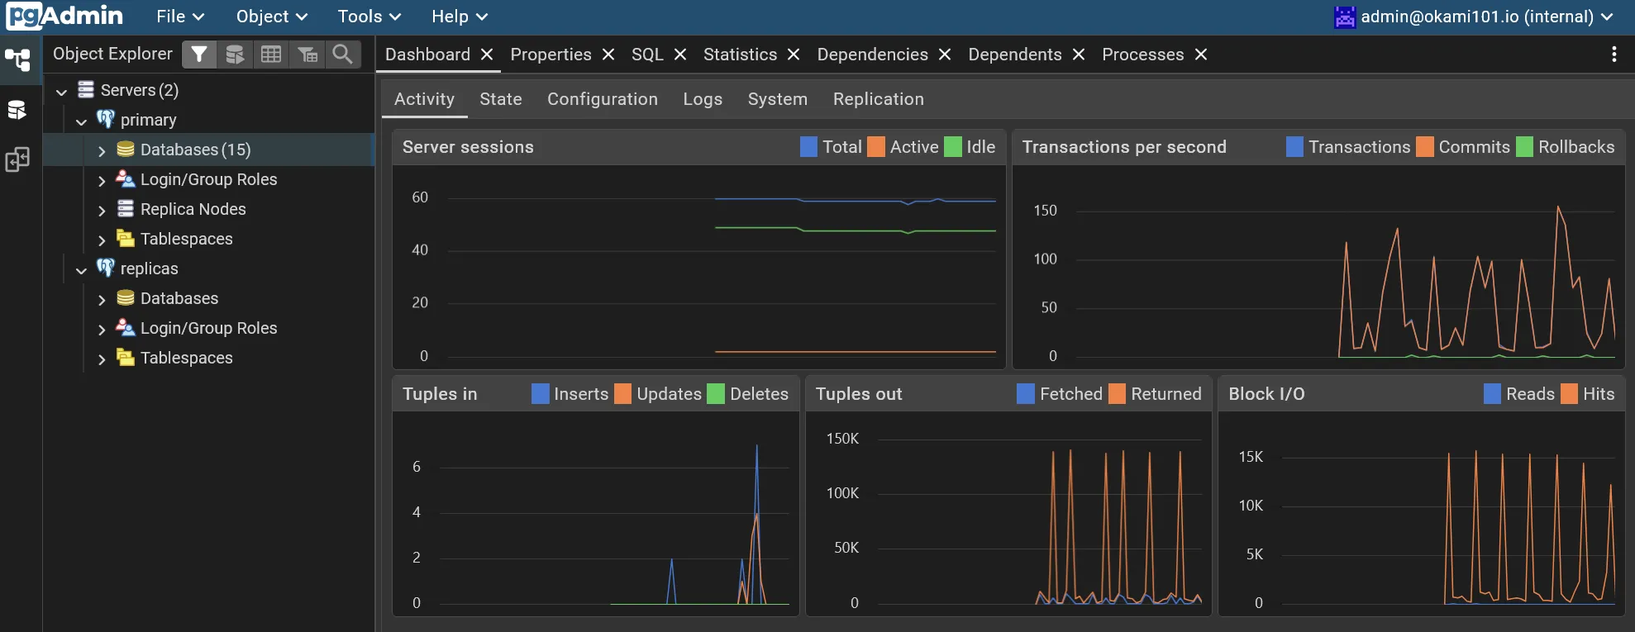Screen dimensions: 1635x632
Task: Click the Server sessions chart
Action: point(699,267)
